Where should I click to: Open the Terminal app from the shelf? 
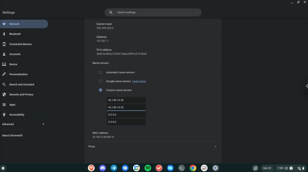coord(181,168)
